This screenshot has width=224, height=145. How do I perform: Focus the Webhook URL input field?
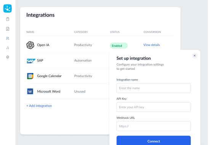coord(154,126)
